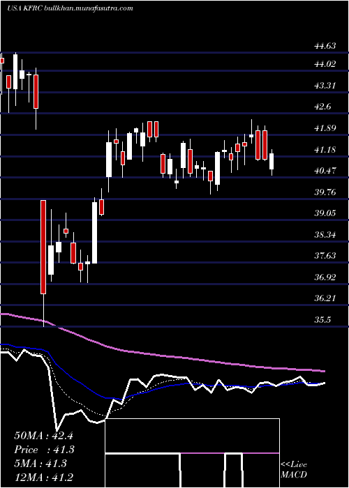Select the 44.63 price axis label
The image size is (349, 488).
325,47
